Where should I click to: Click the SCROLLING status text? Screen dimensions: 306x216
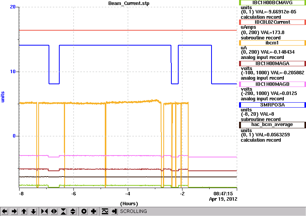pyautogui.click(x=133, y=211)
